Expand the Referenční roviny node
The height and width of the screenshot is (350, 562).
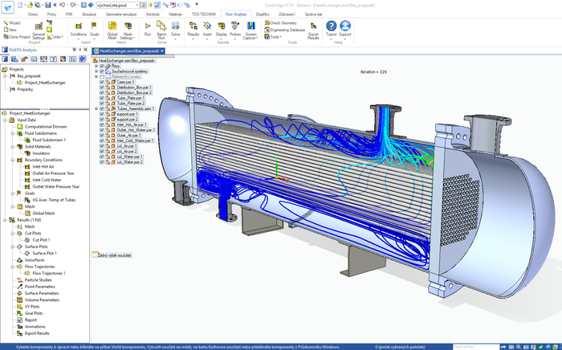point(96,77)
